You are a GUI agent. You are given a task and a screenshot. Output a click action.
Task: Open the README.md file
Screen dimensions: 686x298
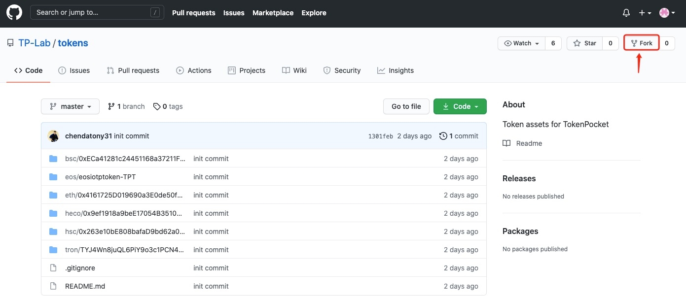[85, 286]
